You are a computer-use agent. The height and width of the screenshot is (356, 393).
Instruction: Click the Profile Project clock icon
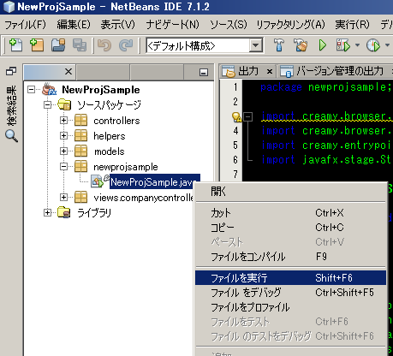pos(373,45)
